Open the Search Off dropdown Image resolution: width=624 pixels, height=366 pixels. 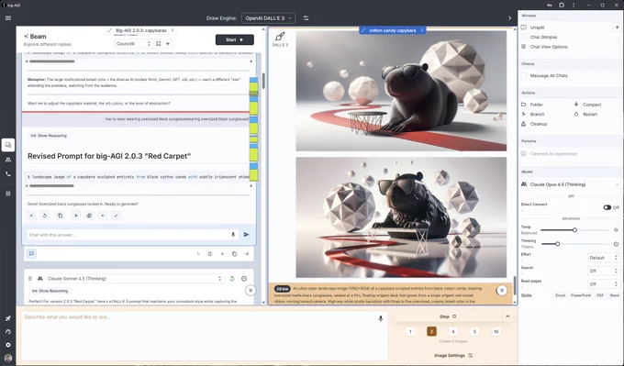[603, 271]
